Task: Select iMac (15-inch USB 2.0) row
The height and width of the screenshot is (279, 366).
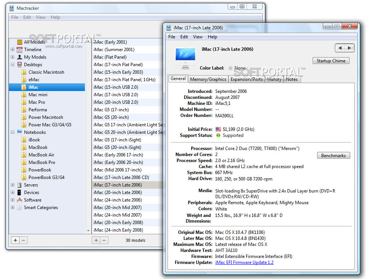Action: (x=127, y=87)
